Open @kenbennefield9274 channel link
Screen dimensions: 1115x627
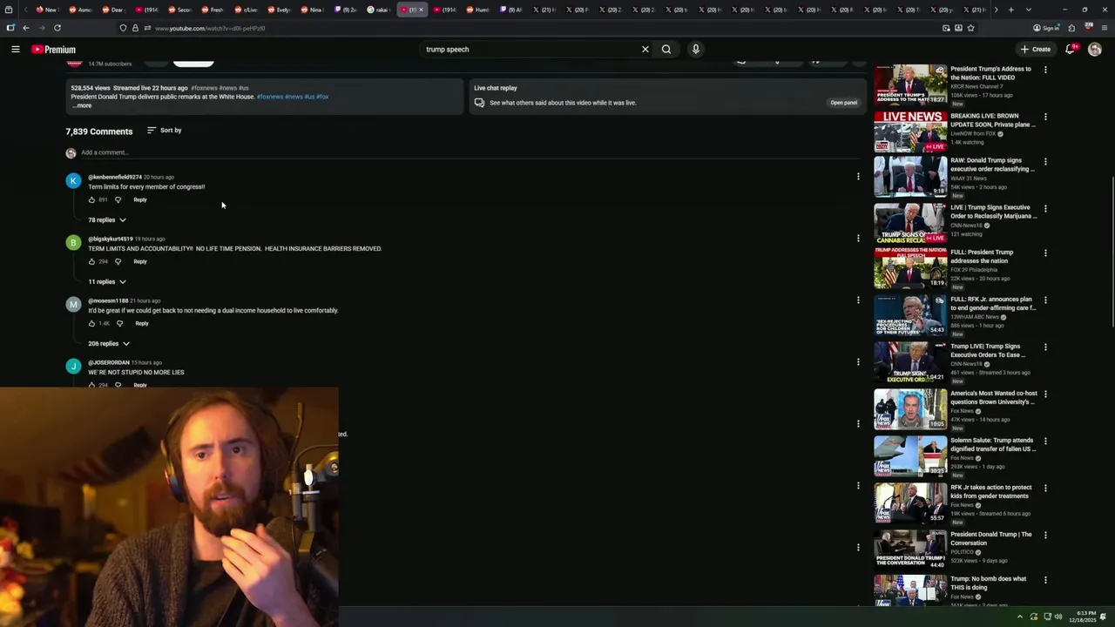(115, 177)
